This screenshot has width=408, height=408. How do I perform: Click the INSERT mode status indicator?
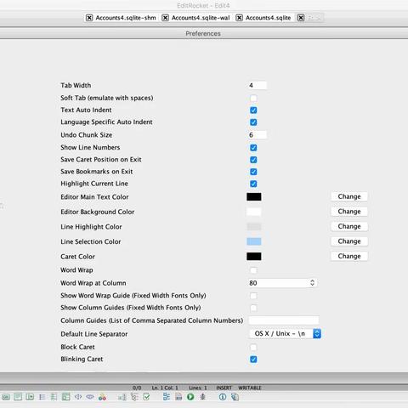224,388
